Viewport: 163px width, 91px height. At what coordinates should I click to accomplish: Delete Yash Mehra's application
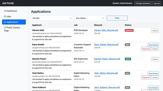pyautogui.click(x=155, y=78)
